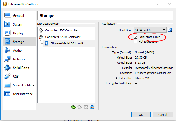Open the Network settings category
176x121 pixels.
[20, 59]
